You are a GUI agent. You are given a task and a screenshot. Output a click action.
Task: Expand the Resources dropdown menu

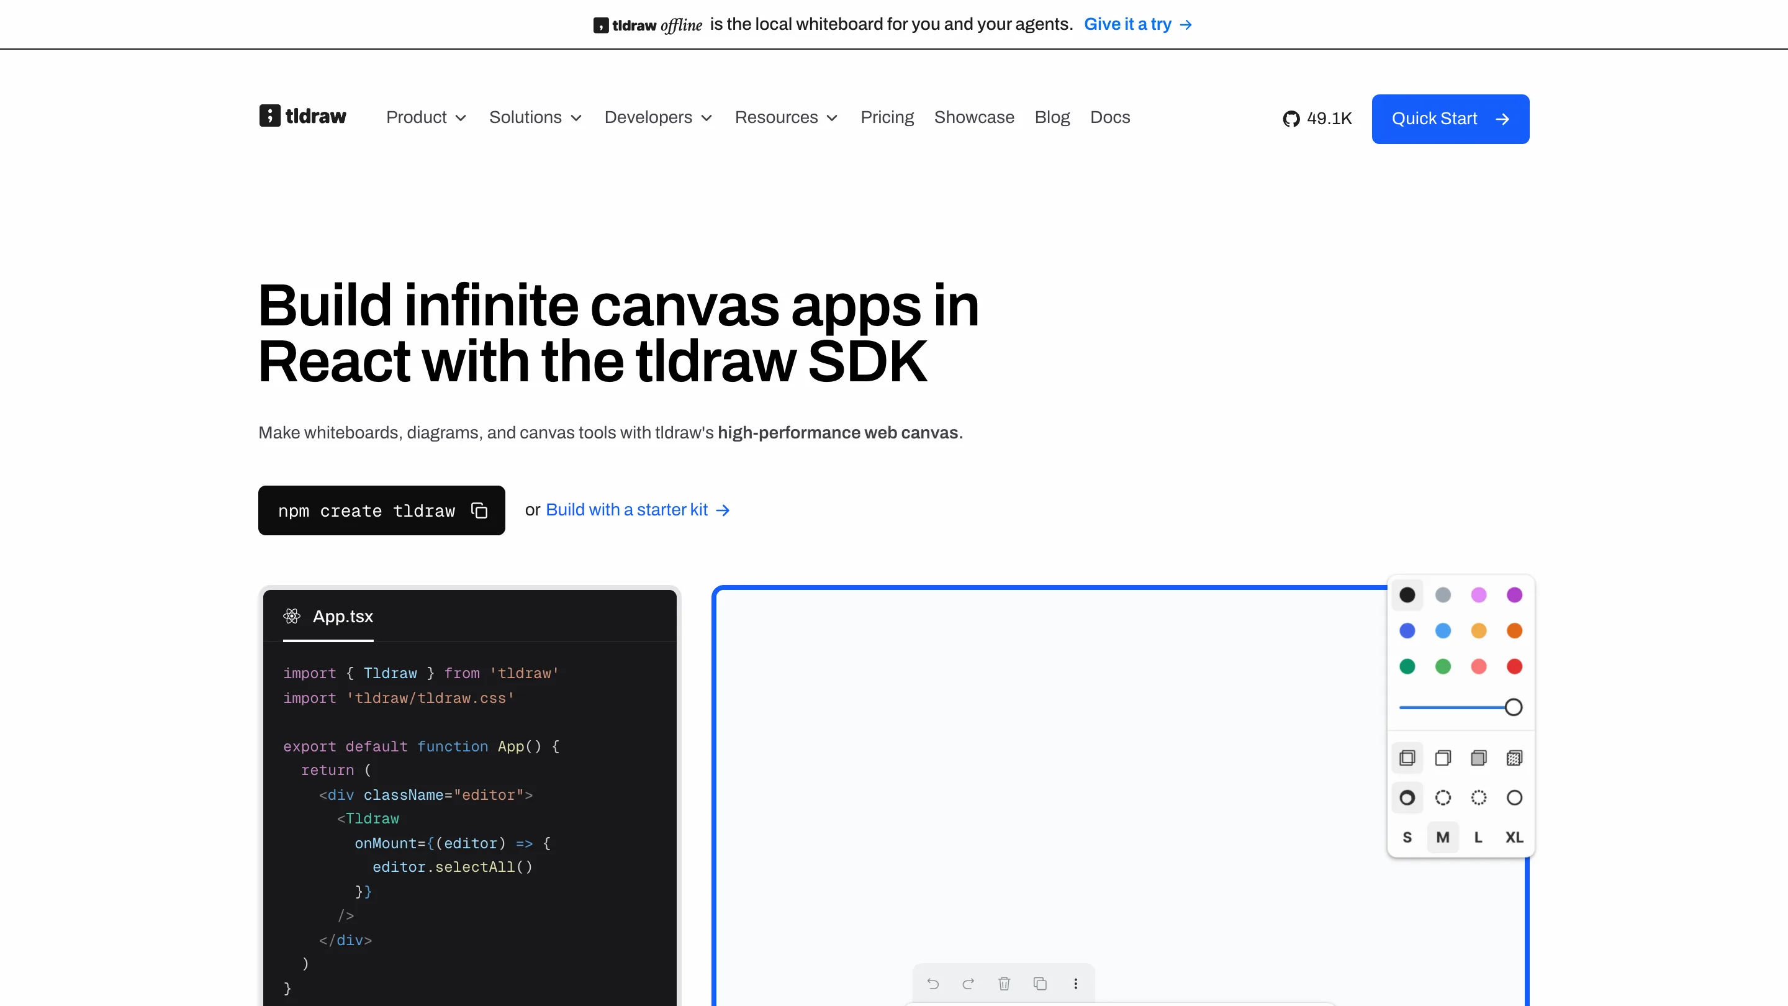(x=787, y=117)
